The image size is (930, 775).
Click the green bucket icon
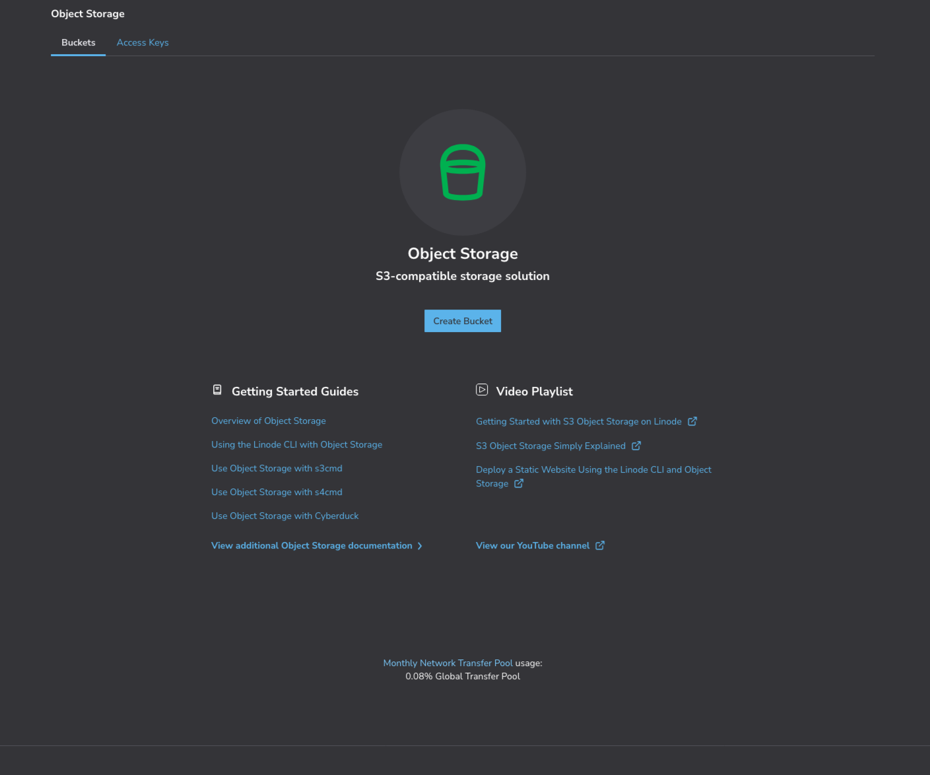(x=463, y=172)
